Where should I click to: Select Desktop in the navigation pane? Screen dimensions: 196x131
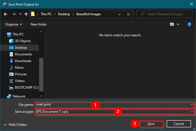point(21,48)
